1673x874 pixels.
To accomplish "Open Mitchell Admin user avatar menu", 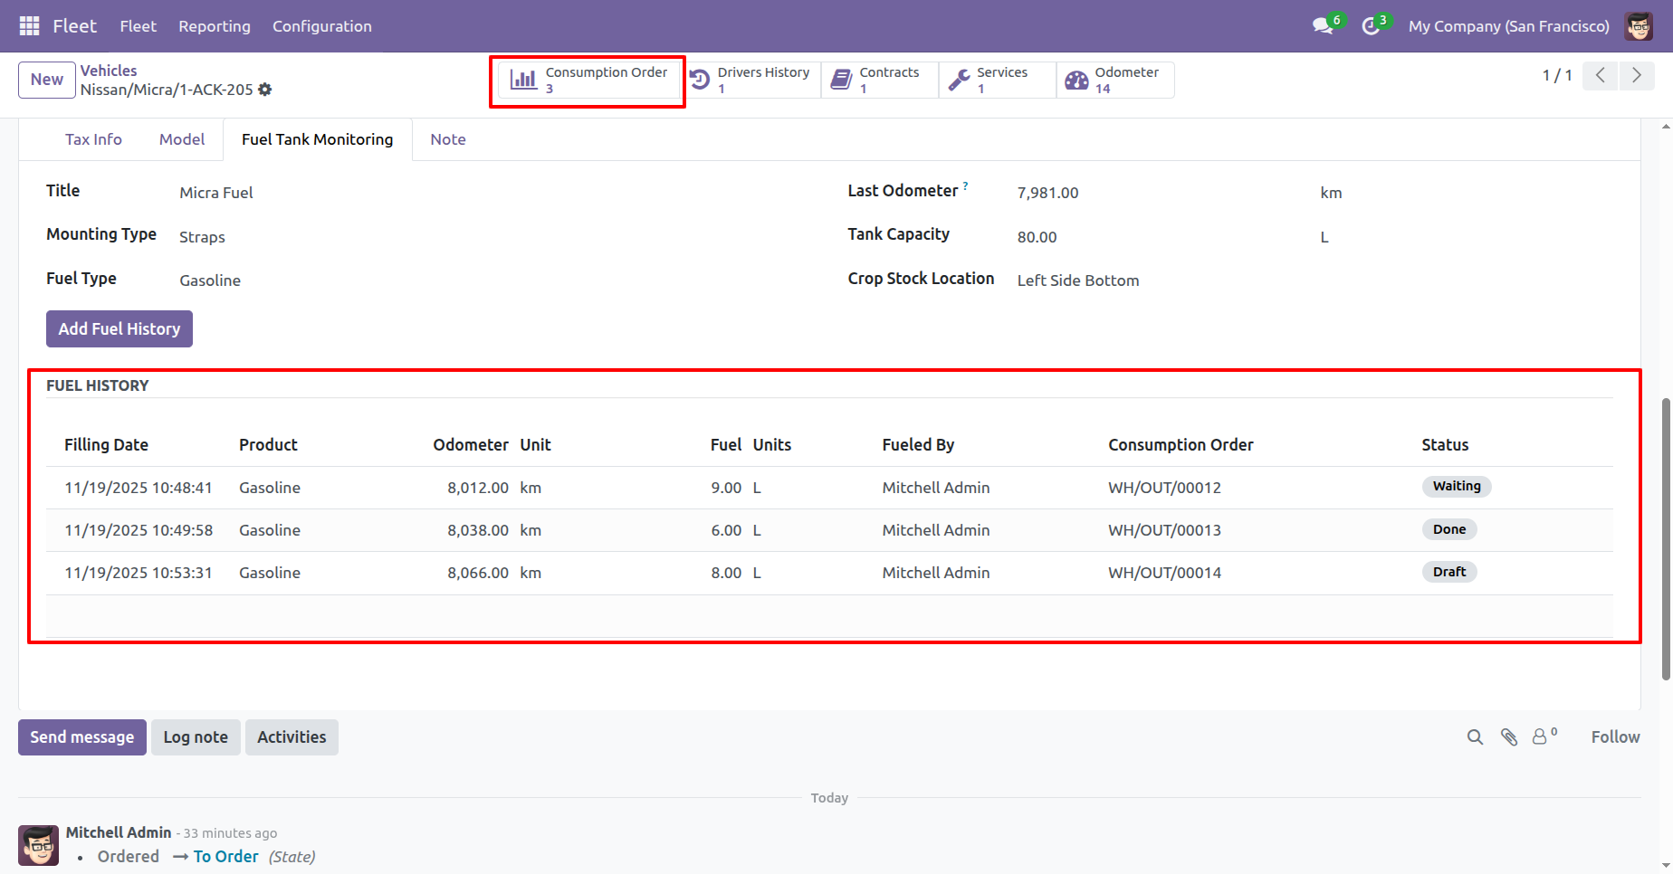I will (1639, 26).
